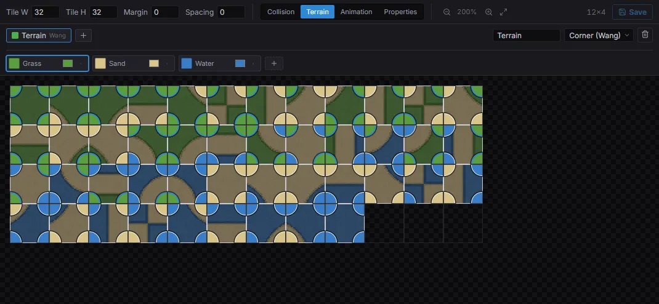Switch to the Collision tab
The image size is (659, 304).
point(281,12)
